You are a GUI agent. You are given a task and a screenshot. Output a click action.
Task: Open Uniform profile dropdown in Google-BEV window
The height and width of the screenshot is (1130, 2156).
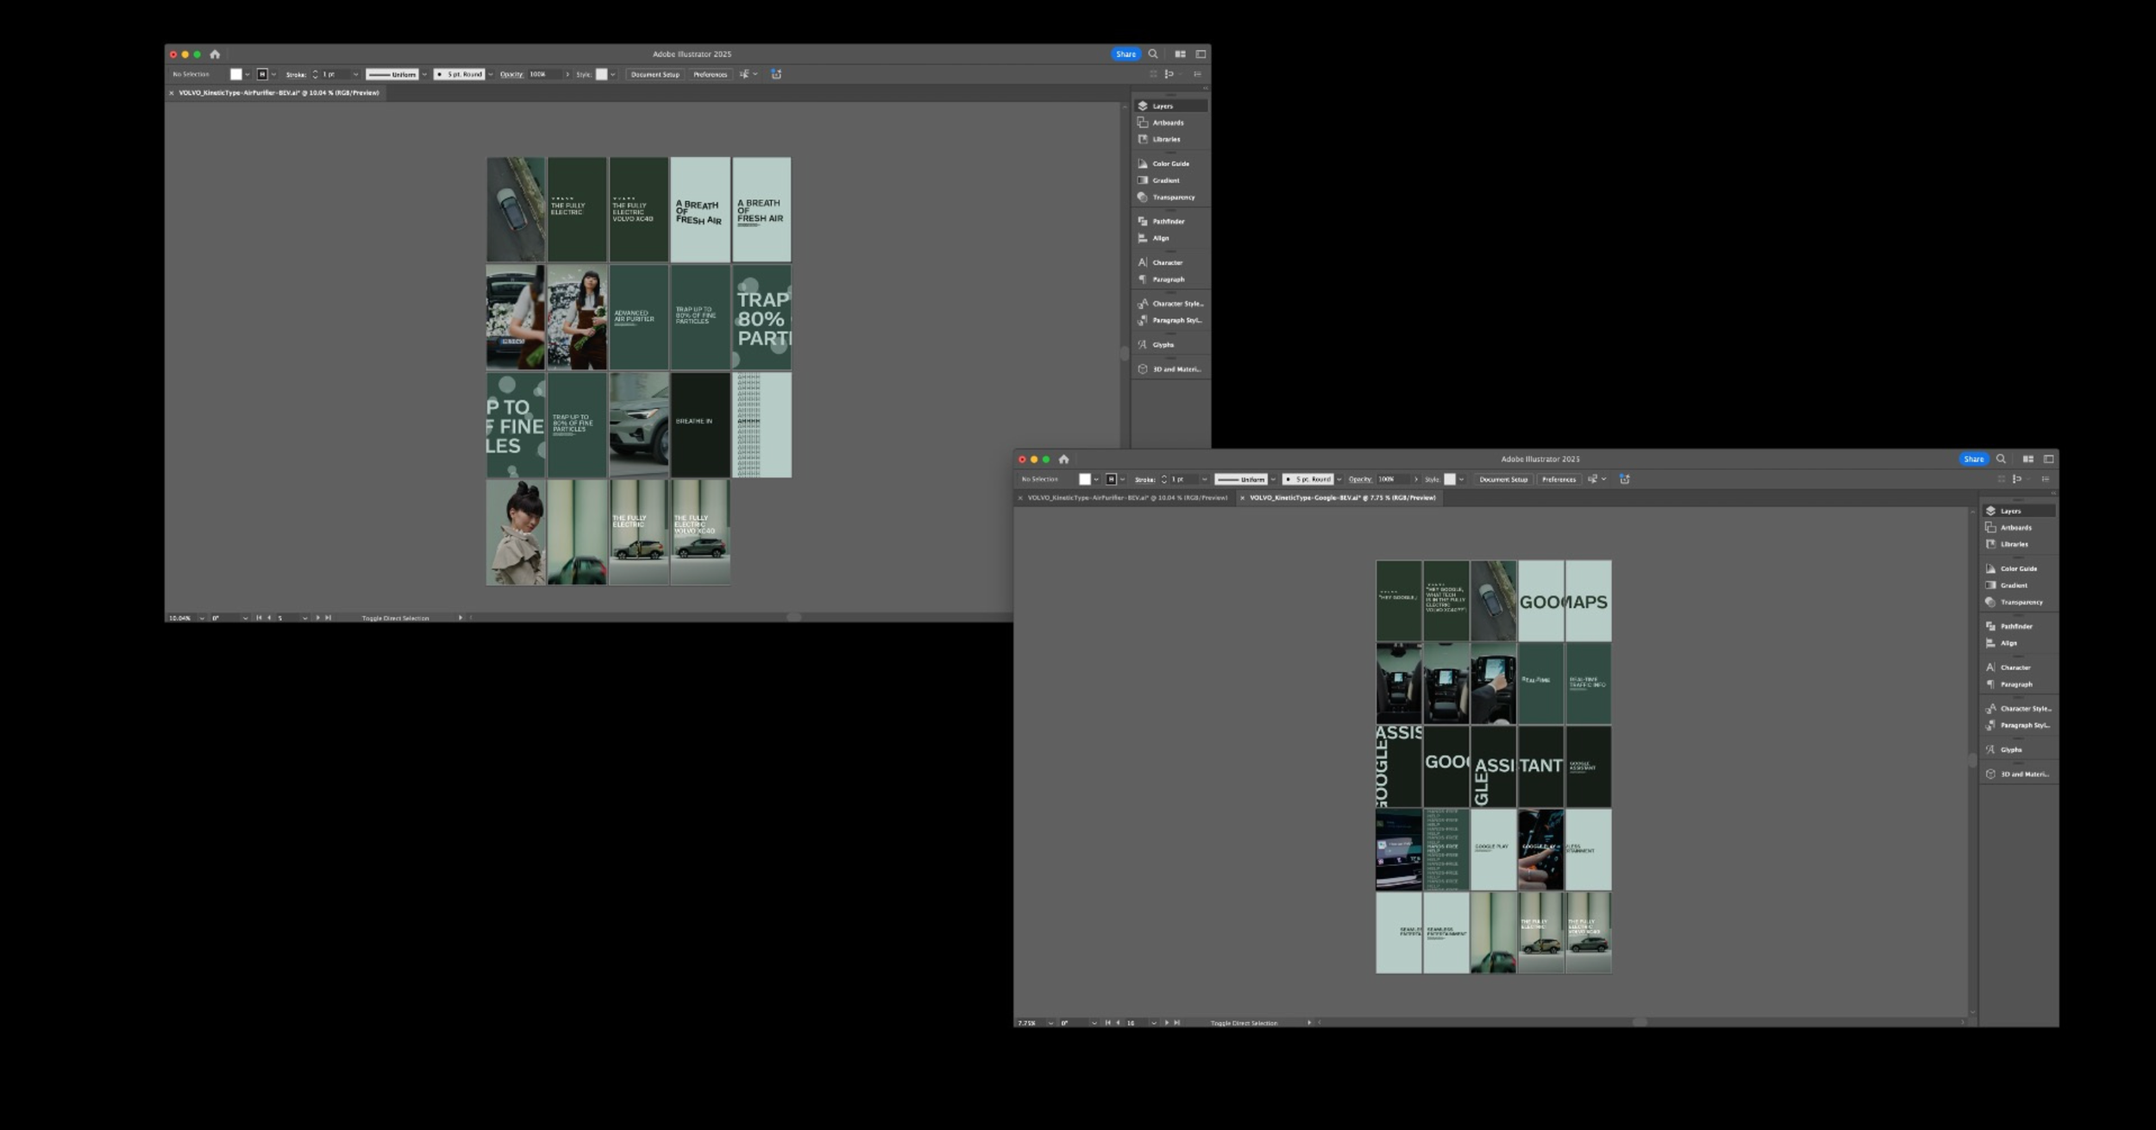tap(1273, 480)
